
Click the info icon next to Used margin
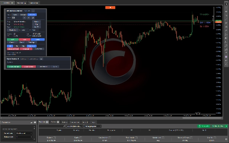click(x=110, y=138)
